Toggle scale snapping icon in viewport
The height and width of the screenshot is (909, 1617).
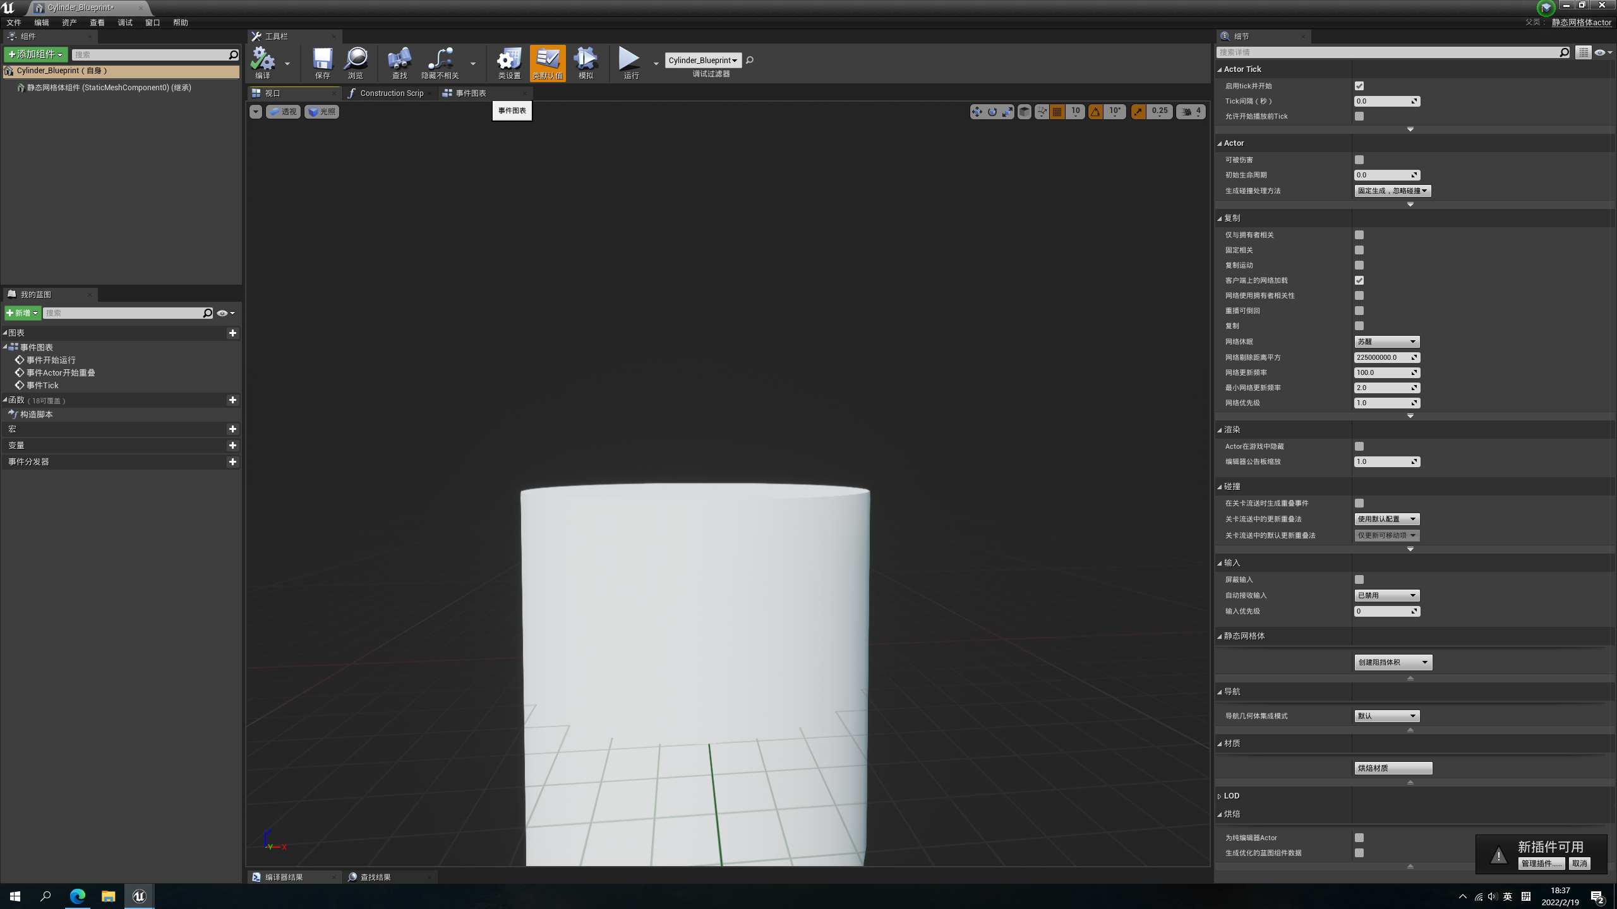coord(1138,112)
